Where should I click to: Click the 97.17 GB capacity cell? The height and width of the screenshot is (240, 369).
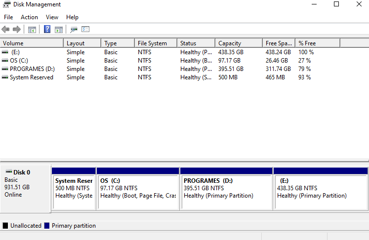coord(229,61)
